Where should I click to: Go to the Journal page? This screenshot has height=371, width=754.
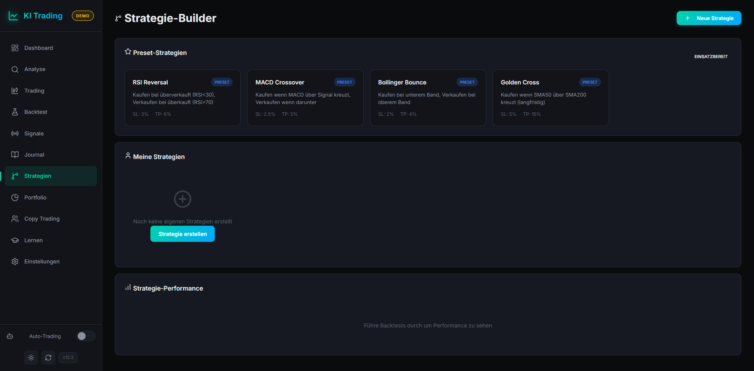34,155
